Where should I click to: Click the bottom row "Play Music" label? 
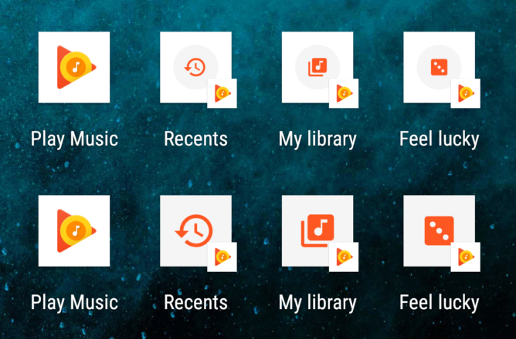pyautogui.click(x=74, y=303)
